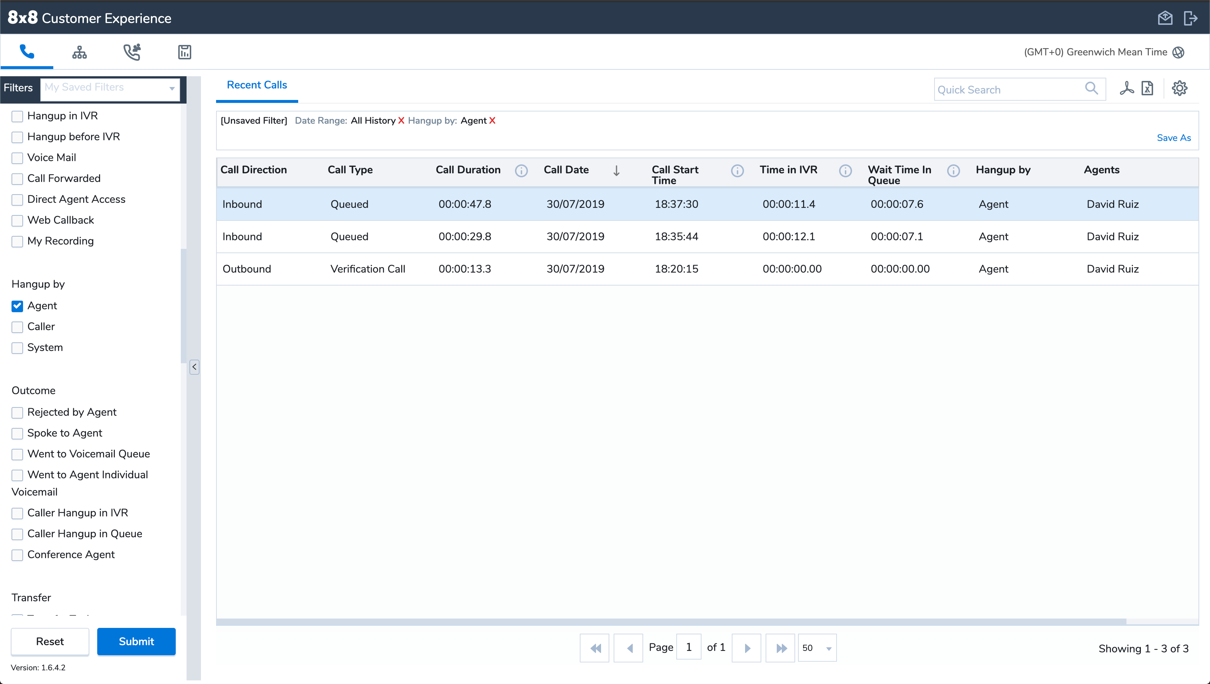The image size is (1210, 684).
Task: Click the Submit button
Action: pos(136,641)
